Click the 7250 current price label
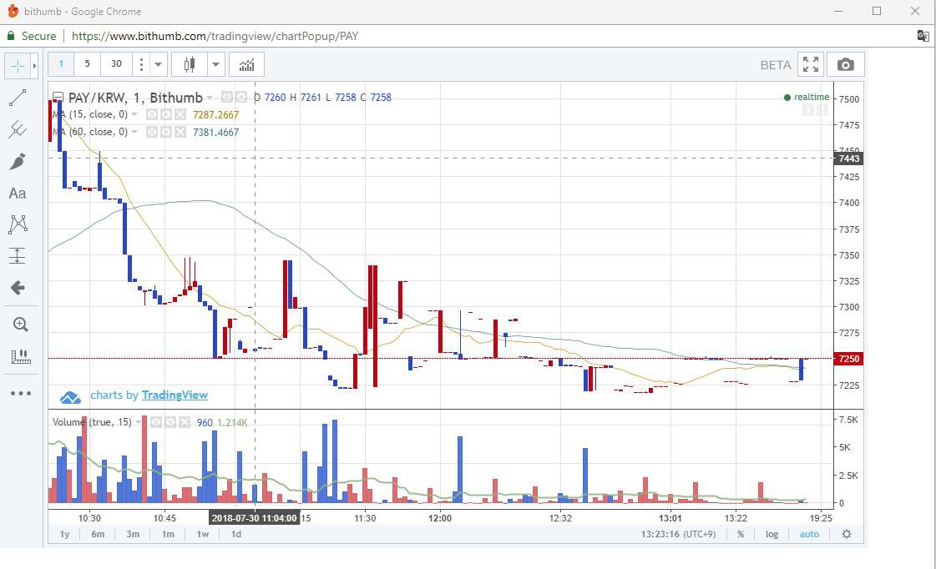This screenshot has width=936, height=569. pos(849,359)
